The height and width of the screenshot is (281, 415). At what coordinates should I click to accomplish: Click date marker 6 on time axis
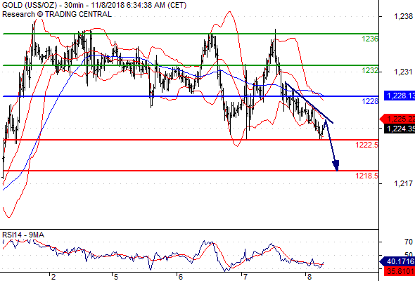pyautogui.click(x=181, y=277)
